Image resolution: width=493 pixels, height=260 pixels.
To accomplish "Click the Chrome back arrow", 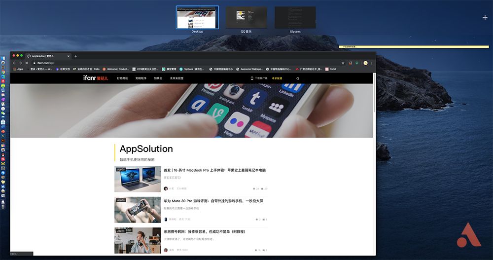I will point(14,63).
